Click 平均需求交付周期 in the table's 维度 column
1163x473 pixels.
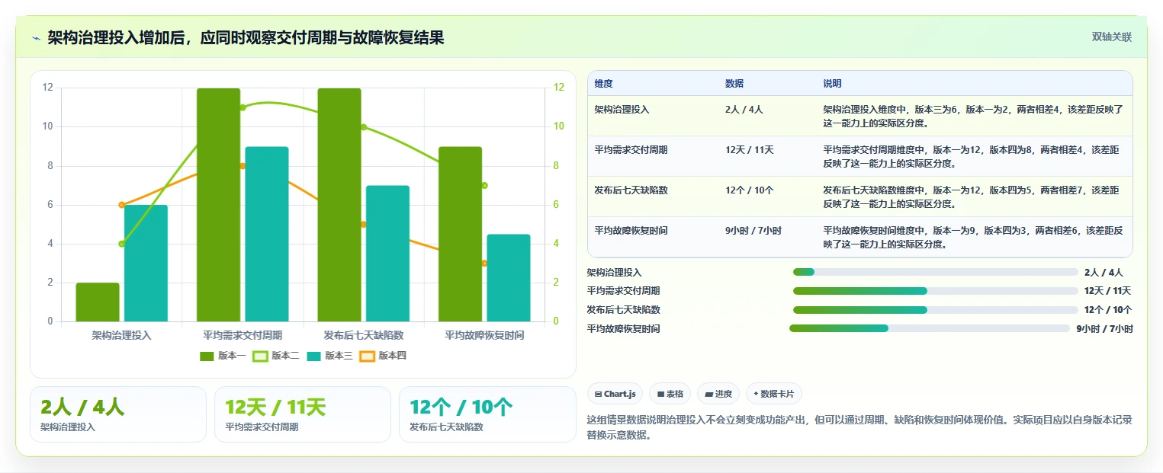pyautogui.click(x=631, y=150)
